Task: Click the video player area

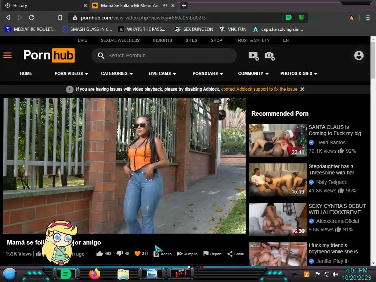Action: pos(124,166)
